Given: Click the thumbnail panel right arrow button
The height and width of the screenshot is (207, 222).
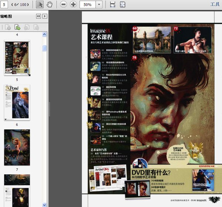Looking at the screenshot, I should [x=45, y=16].
